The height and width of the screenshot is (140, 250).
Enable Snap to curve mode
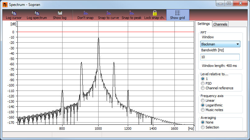click(x=108, y=13)
